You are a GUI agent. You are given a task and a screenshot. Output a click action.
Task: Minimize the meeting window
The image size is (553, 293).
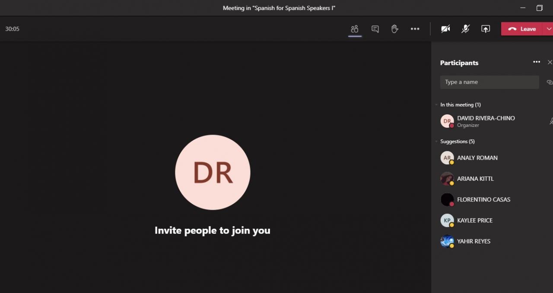(x=523, y=8)
